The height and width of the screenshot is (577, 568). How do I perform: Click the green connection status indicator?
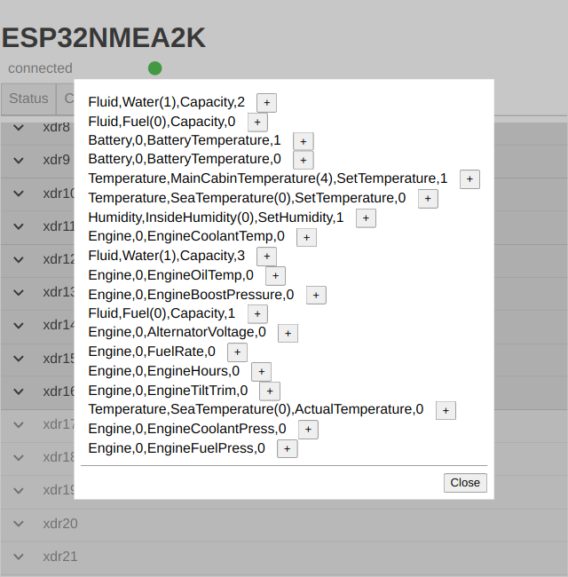pyautogui.click(x=155, y=68)
